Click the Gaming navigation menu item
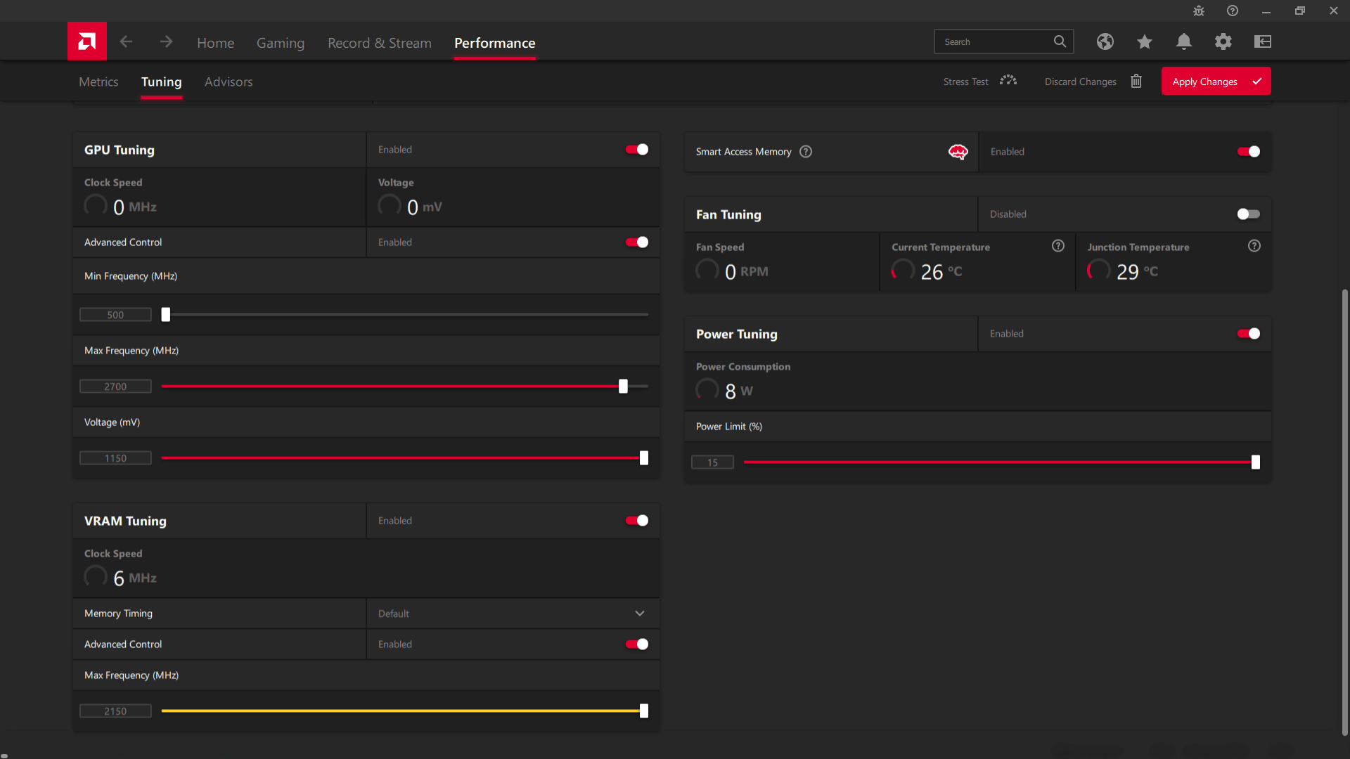The height and width of the screenshot is (759, 1350). point(280,43)
